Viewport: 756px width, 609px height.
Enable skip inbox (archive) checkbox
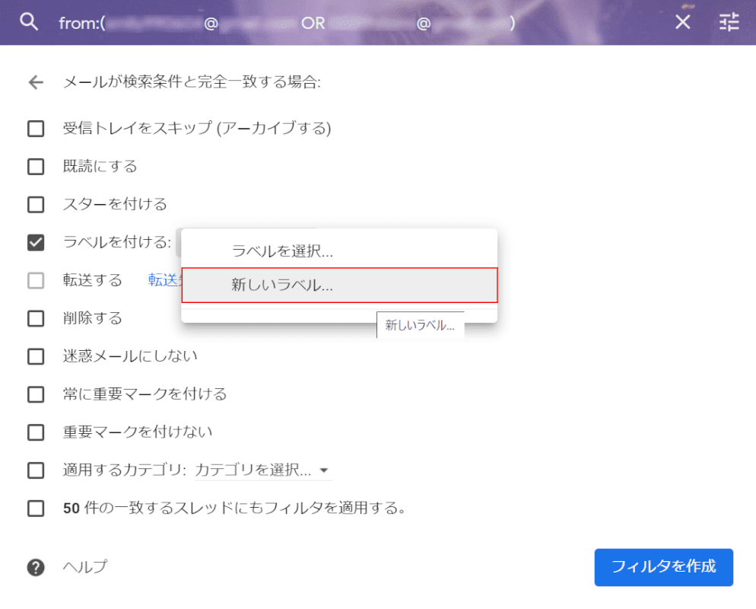tap(36, 129)
